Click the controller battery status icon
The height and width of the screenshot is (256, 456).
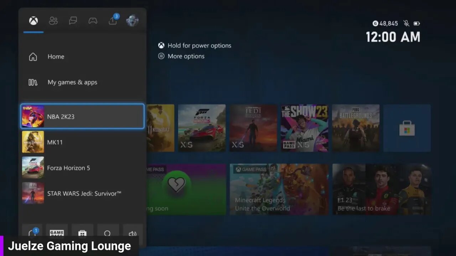tap(416, 23)
